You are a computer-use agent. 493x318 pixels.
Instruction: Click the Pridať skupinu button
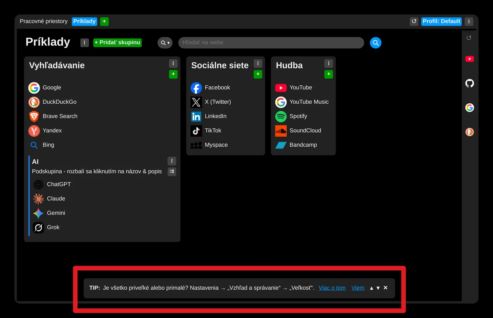[x=117, y=43]
